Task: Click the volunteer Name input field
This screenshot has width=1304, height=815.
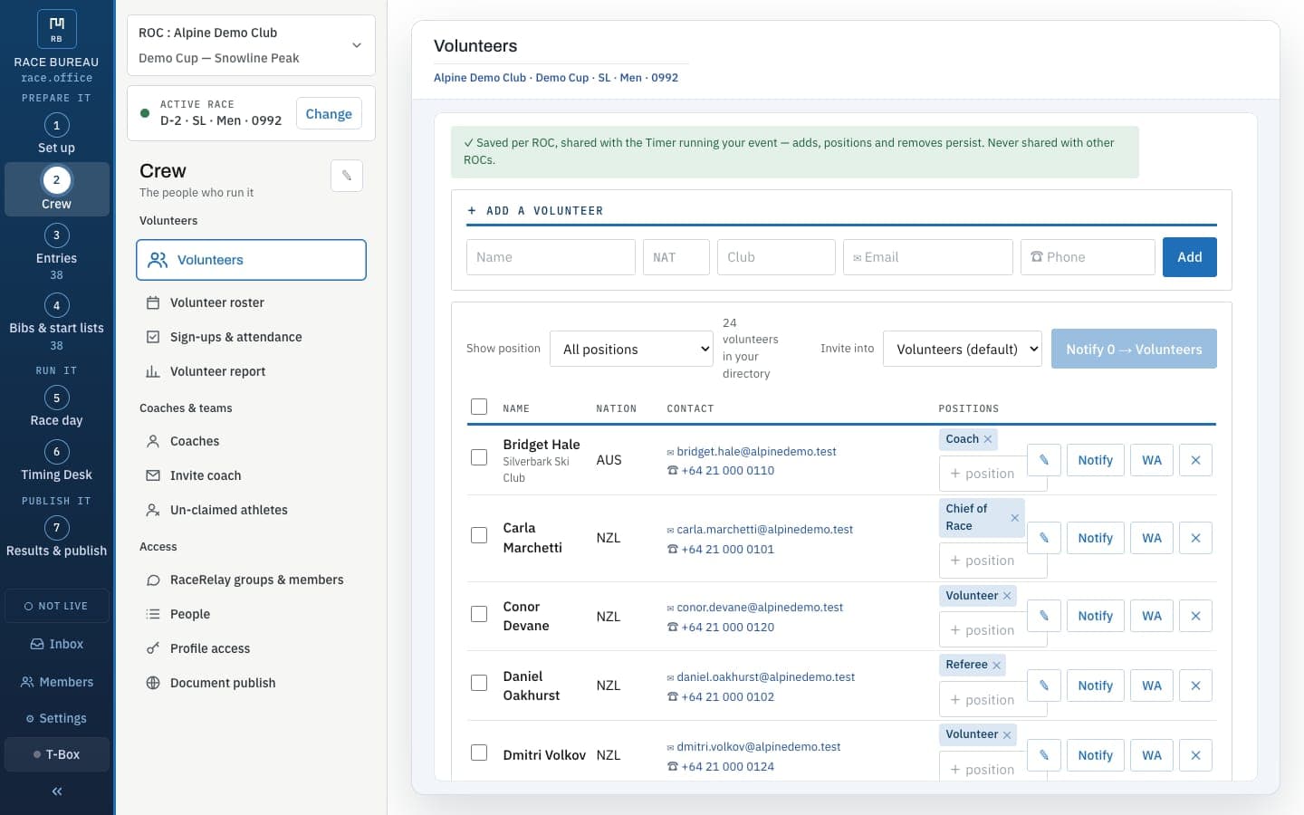Action: (x=551, y=257)
